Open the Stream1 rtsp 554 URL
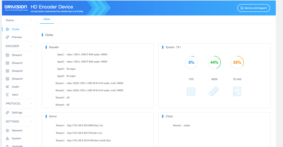Image resolution: width=283 pixels, height=147 pixels. click(x=84, y=133)
